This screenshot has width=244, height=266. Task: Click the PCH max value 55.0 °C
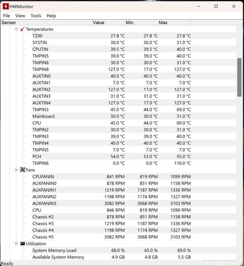(184, 156)
